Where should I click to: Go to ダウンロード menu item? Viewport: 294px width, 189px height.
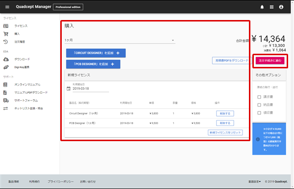[x=22, y=59]
